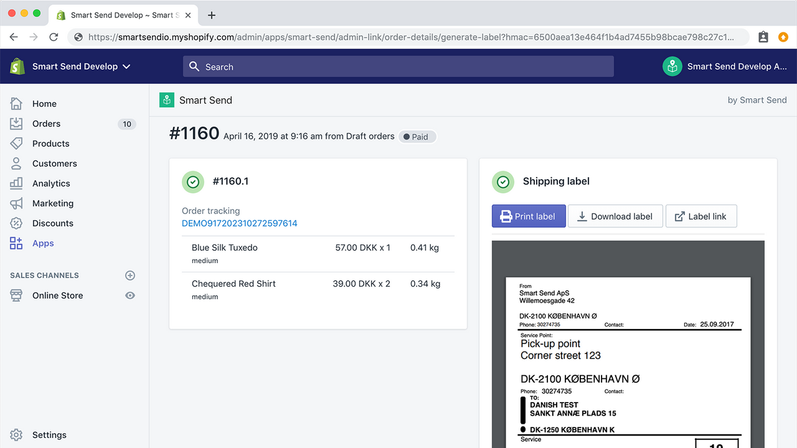Click the 57.00 DKK x 1 price
The image size is (797, 448).
pos(363,248)
